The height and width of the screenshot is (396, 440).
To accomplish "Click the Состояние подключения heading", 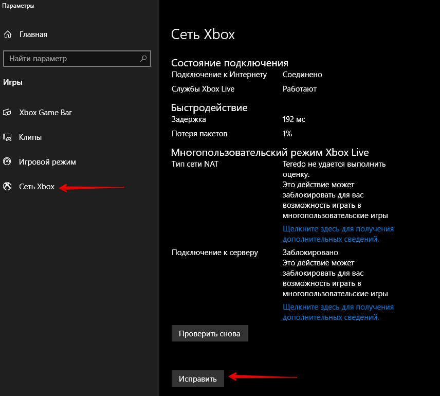I will tap(230, 63).
